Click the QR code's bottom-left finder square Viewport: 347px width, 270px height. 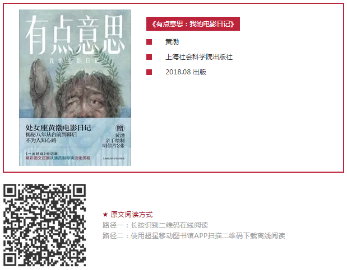click(10, 260)
